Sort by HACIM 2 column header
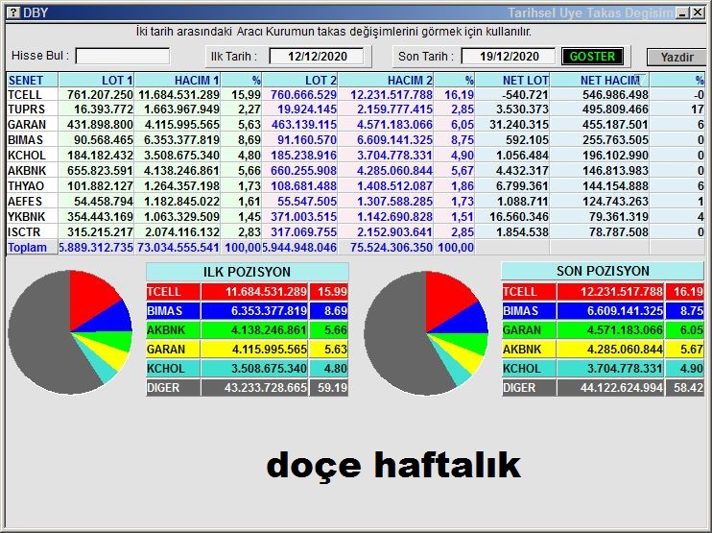Screen dimensions: 712x533 pyautogui.click(x=386, y=80)
